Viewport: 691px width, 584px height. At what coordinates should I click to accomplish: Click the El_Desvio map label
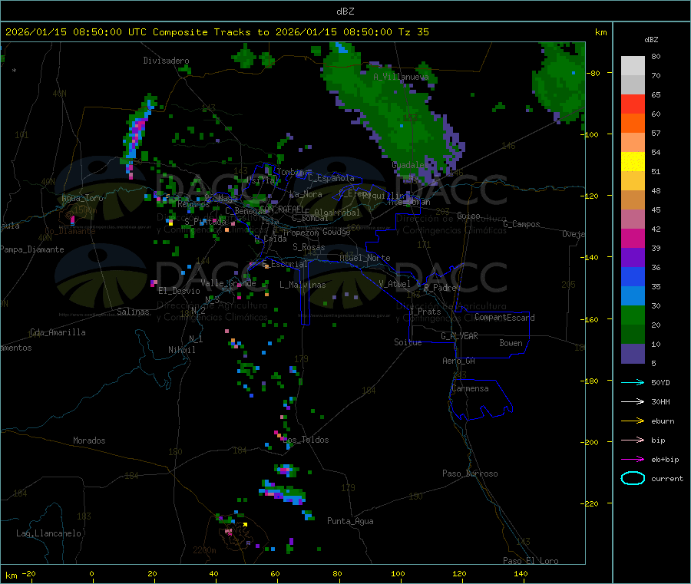click(179, 291)
